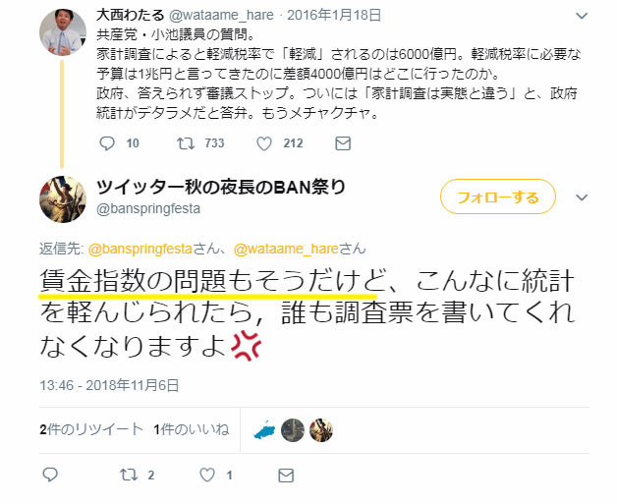This screenshot has height=504, width=617.
Task: View the 1件のいいね list
Action: pyautogui.click(x=192, y=429)
